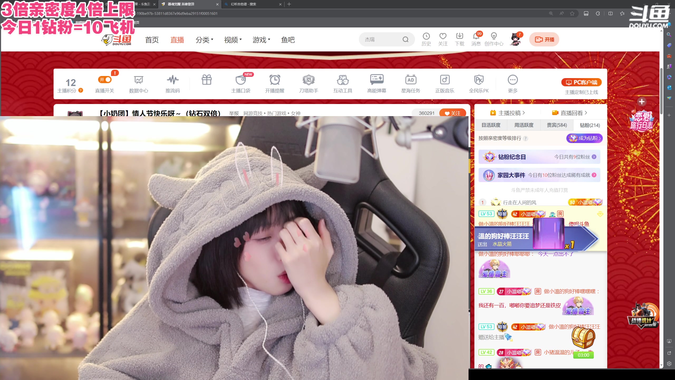Click the 按照亲密度等级排行 help question mark
675x380 pixels.
525,139
